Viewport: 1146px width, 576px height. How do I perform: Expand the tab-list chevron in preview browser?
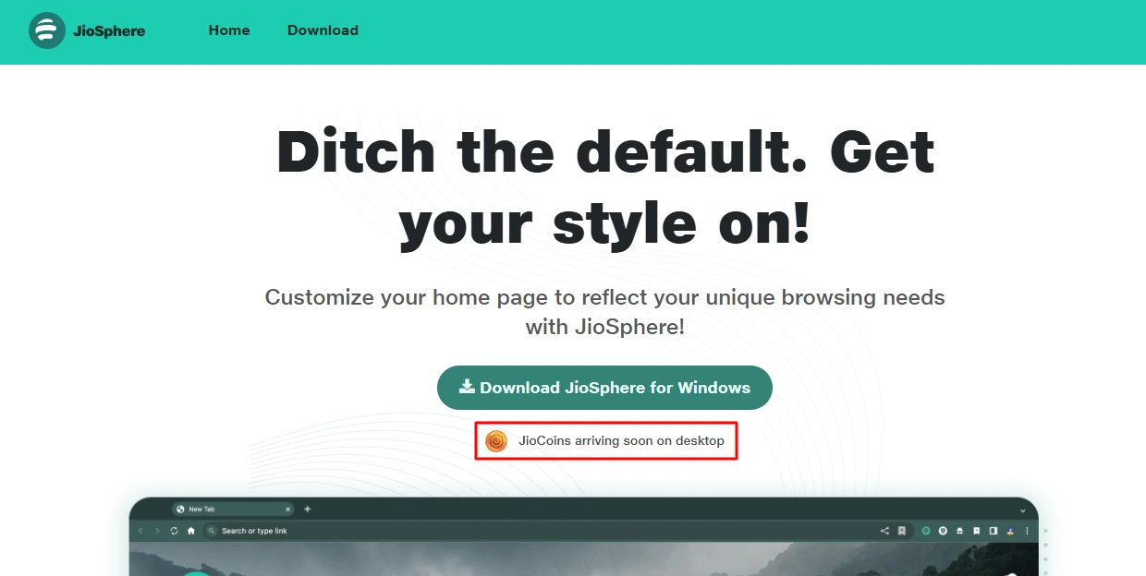(x=1022, y=510)
